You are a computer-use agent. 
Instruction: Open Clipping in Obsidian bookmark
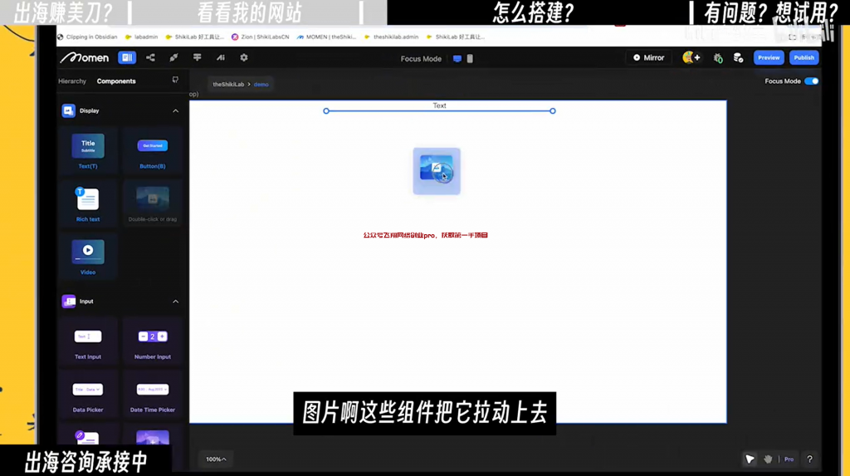(x=87, y=37)
